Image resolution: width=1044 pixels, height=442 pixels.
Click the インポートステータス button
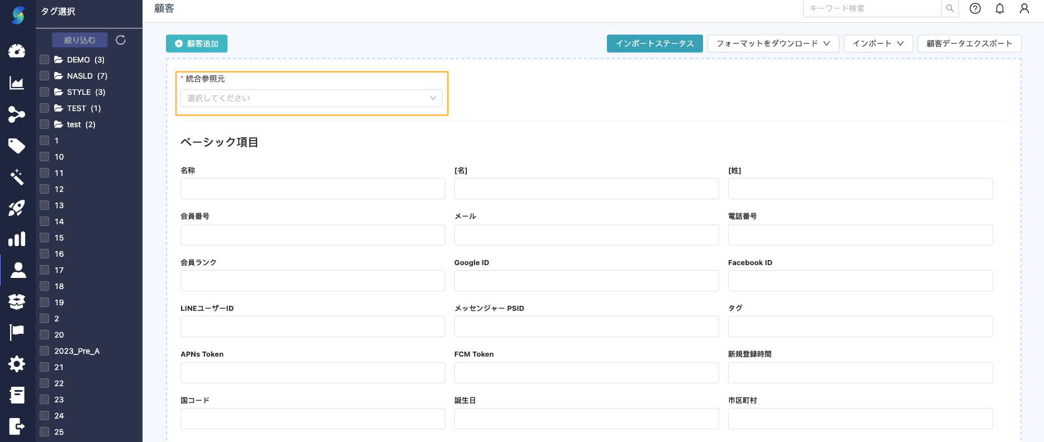tap(654, 44)
